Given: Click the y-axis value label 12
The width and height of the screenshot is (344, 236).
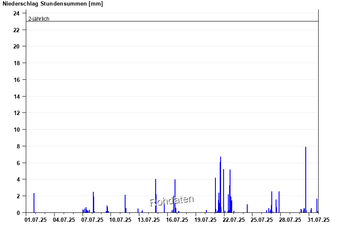Looking at the screenshot, I should [x=16, y=113].
